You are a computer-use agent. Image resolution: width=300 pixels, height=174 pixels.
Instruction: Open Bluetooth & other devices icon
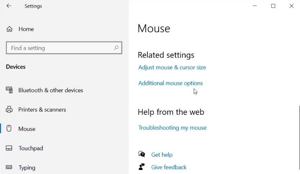click(9, 90)
